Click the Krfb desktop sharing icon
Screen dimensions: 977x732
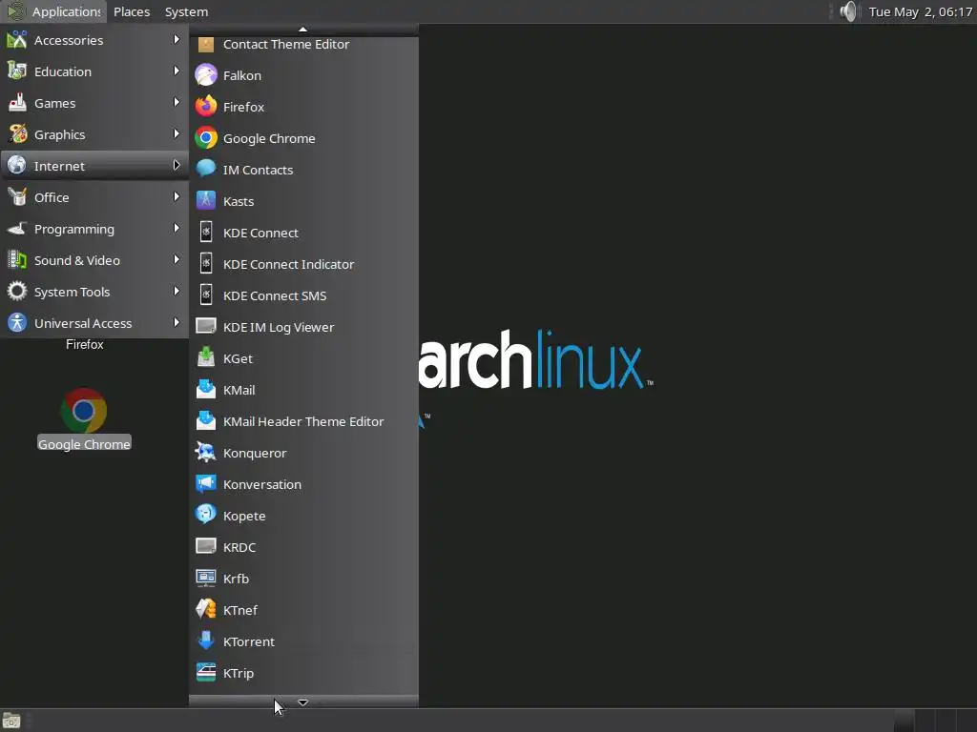point(206,579)
